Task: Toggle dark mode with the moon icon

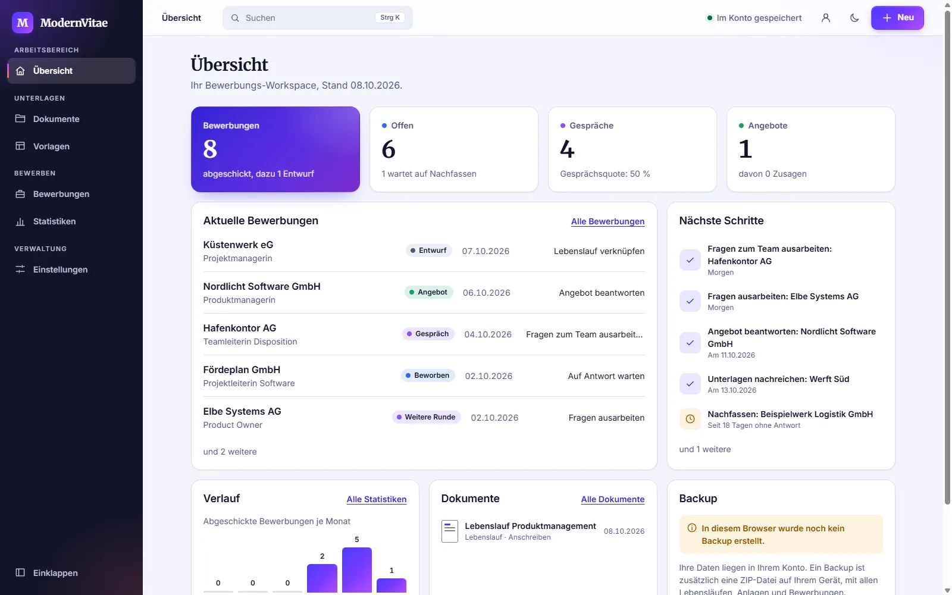Action: tap(854, 18)
